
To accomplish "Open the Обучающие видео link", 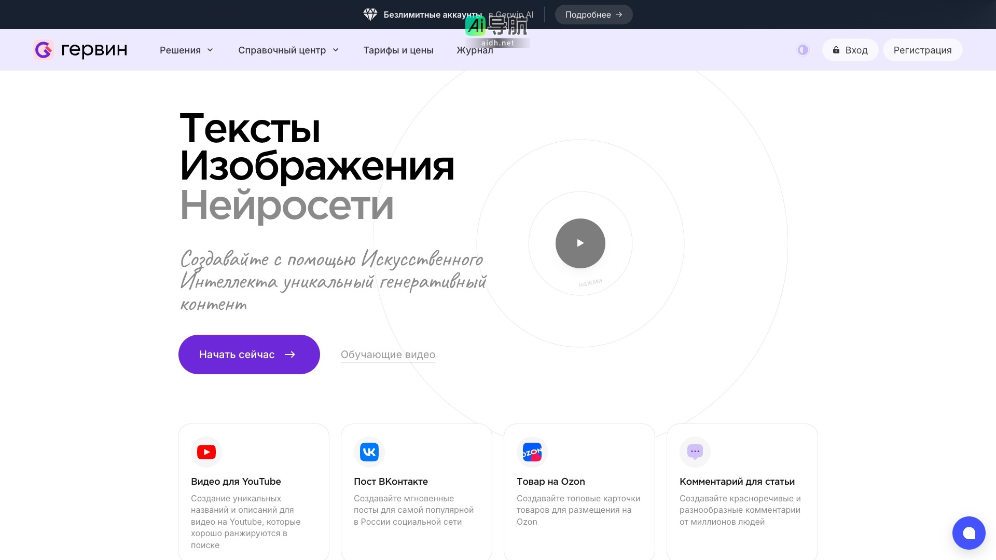I will click(388, 354).
